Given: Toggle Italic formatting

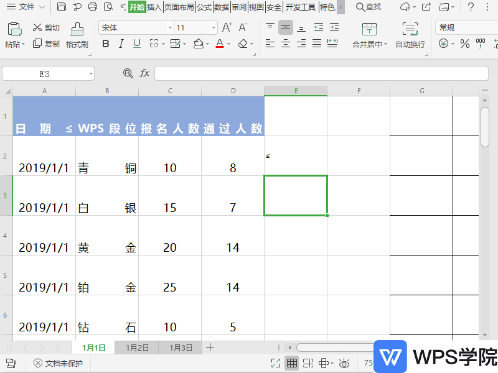Looking at the screenshot, I should coord(121,44).
